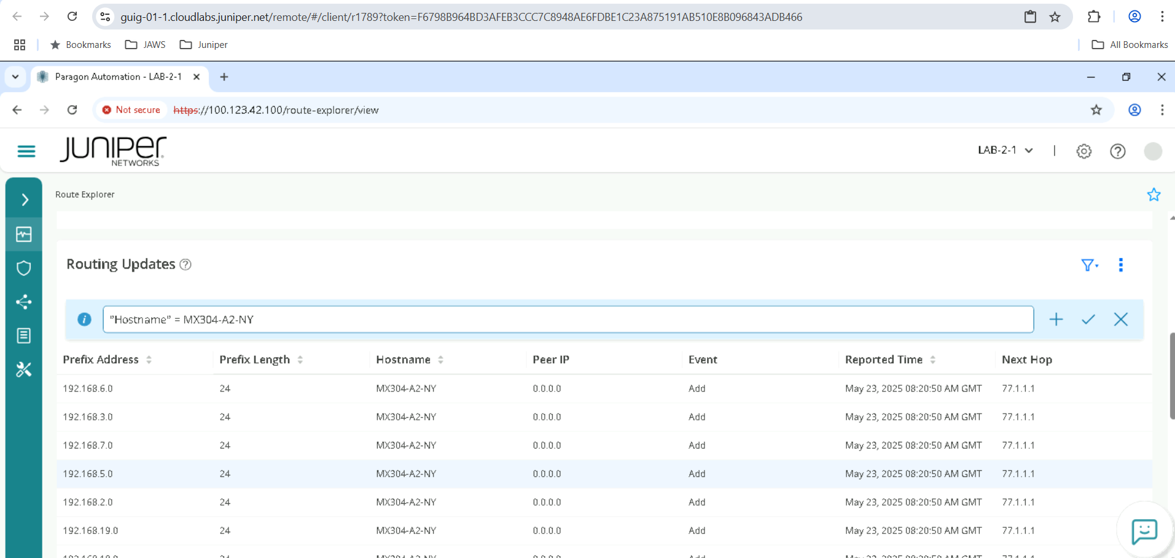Viewport: 1175px width, 558px height.
Task: Open the tools wrench sidebar icon
Action: click(24, 369)
